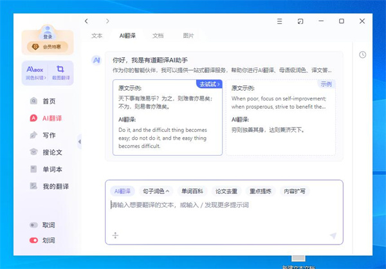This screenshot has height=269, width=386.
Task: Collapse the sidebar with the arrow handle
Action: point(79,142)
